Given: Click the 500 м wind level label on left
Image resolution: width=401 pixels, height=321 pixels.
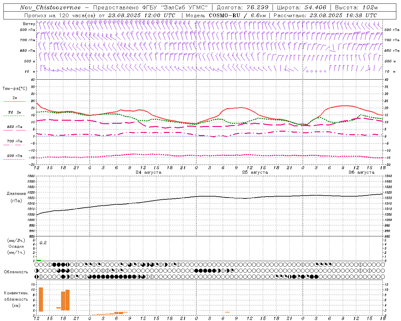Looking at the screenshot, I should [30, 61].
